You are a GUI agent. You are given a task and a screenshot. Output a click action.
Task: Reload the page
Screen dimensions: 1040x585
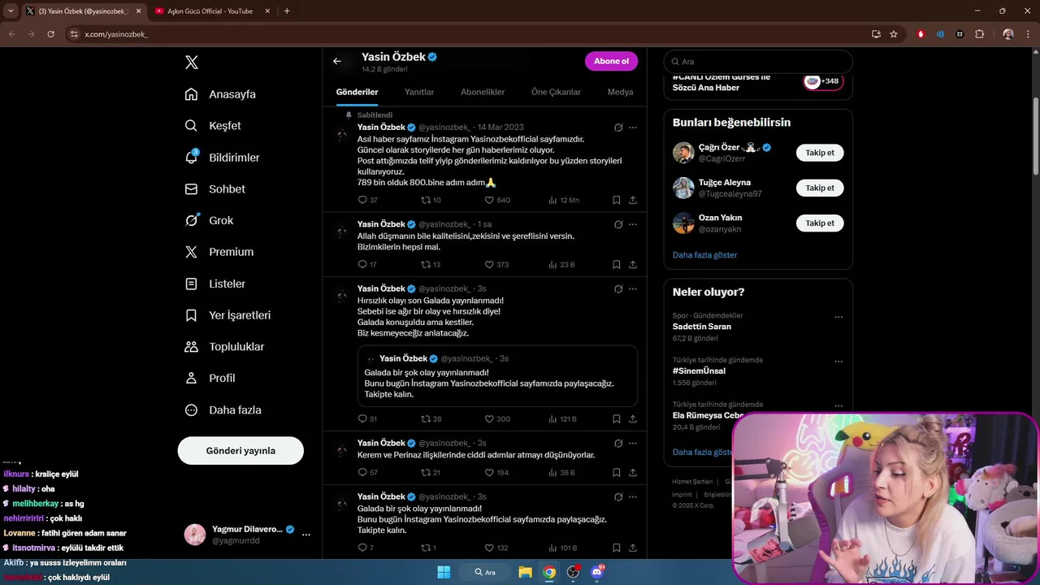(x=50, y=34)
